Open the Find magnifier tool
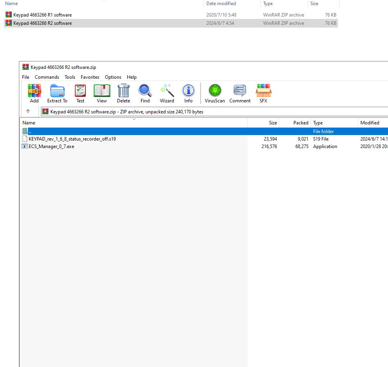388x367 pixels. 145,91
